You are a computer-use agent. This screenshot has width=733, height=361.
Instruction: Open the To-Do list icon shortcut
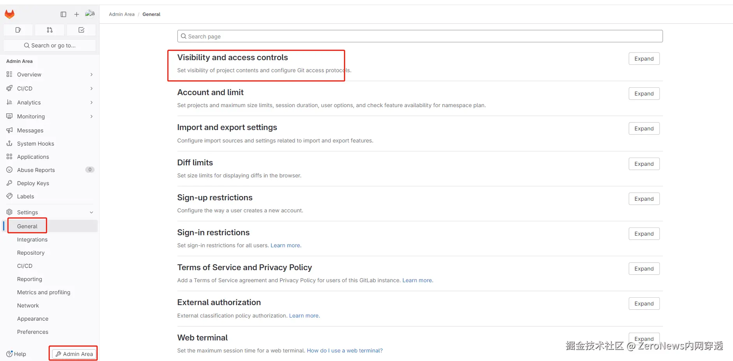click(x=81, y=30)
